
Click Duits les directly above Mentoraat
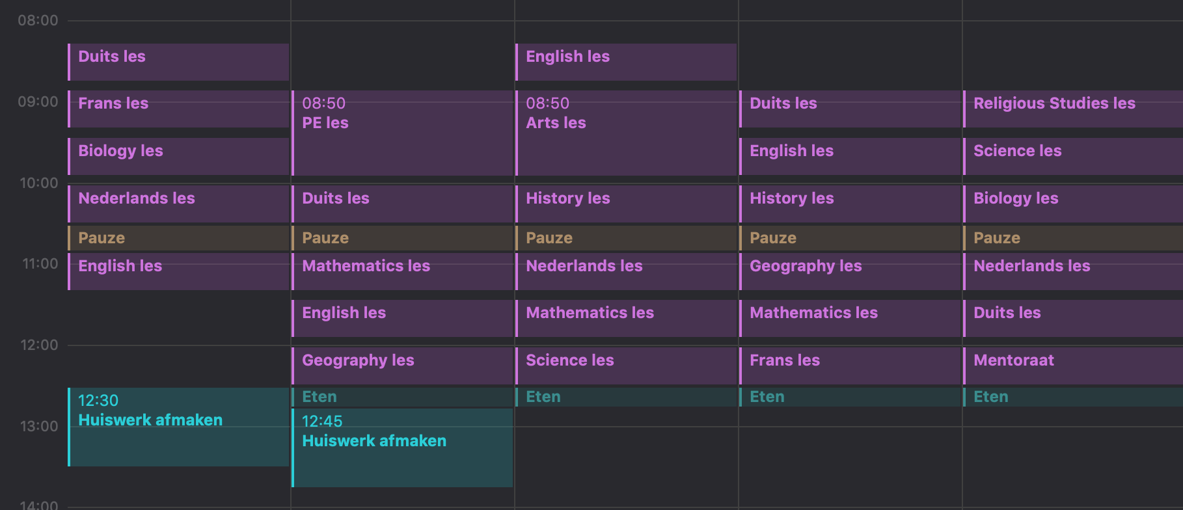[1072, 318]
